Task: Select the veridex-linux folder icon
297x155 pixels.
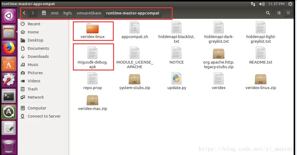Action: pyautogui.click(x=92, y=28)
